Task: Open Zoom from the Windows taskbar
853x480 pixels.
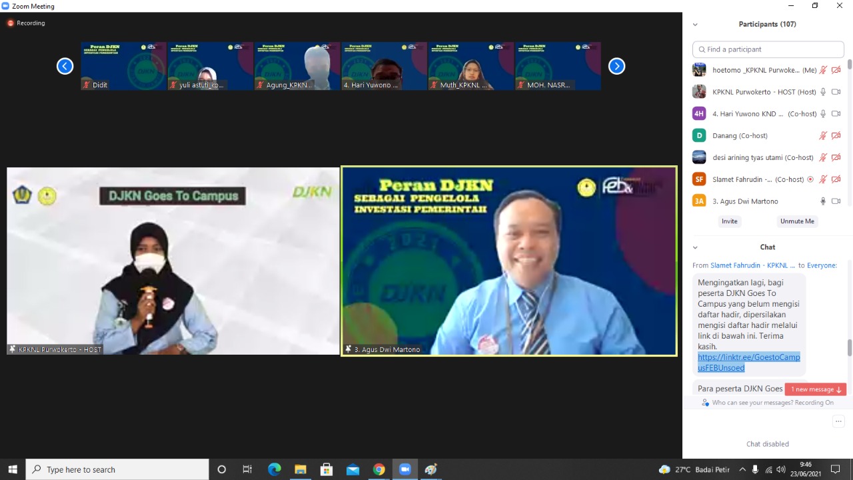Action: tap(405, 469)
